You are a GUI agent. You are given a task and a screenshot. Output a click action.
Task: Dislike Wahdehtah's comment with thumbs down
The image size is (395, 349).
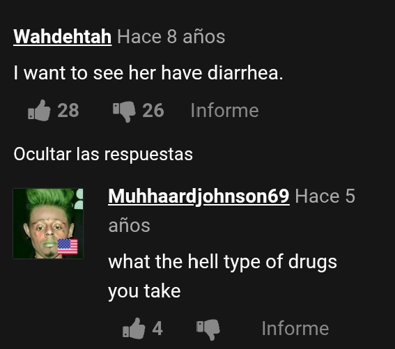(x=124, y=111)
